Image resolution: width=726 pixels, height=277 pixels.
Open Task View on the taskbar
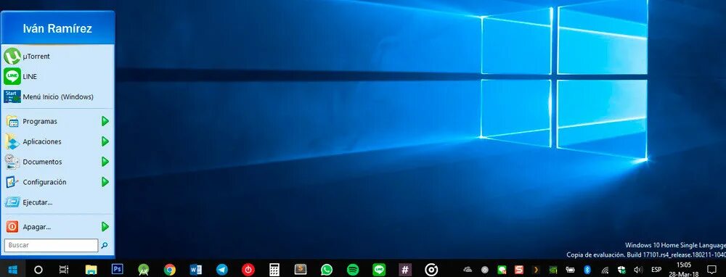(x=64, y=270)
